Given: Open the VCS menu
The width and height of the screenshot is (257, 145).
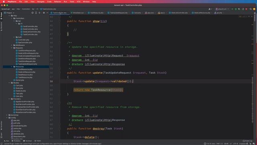Looking at the screenshot, I should (x=79, y=2).
